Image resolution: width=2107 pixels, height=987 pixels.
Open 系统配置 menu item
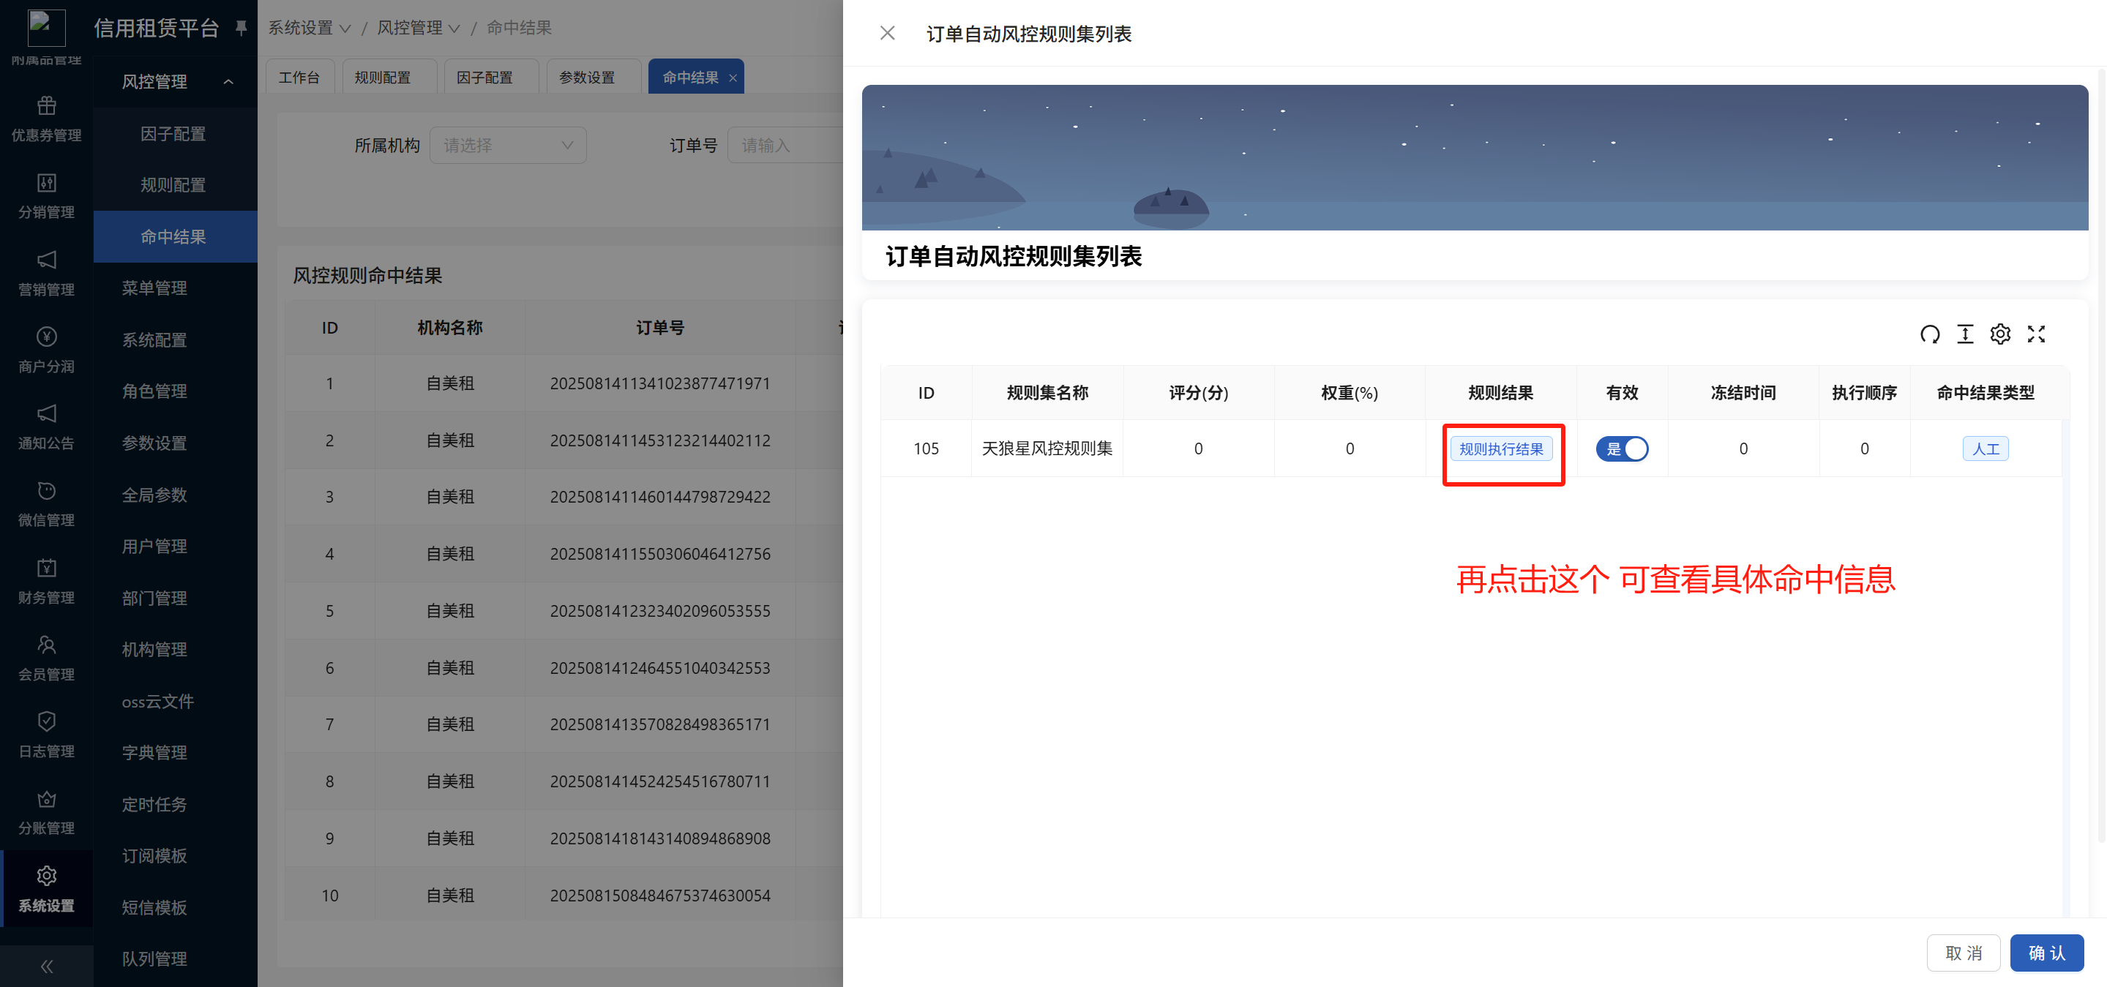pos(154,339)
